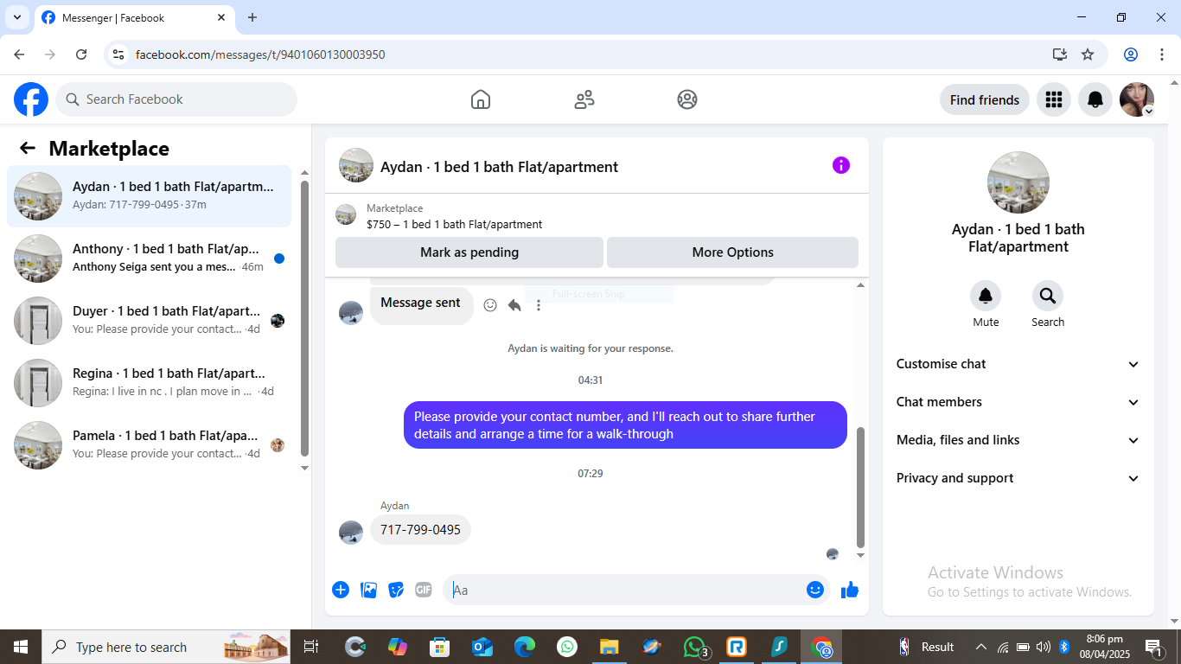The height and width of the screenshot is (664, 1181).
Task: Attach a photo using the image icon
Action: click(x=368, y=590)
